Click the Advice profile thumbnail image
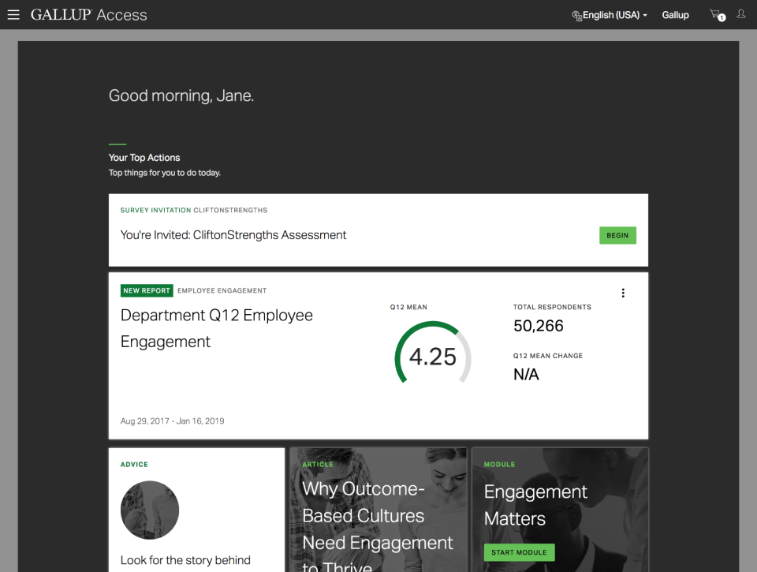This screenshot has height=572, width=757. click(149, 510)
